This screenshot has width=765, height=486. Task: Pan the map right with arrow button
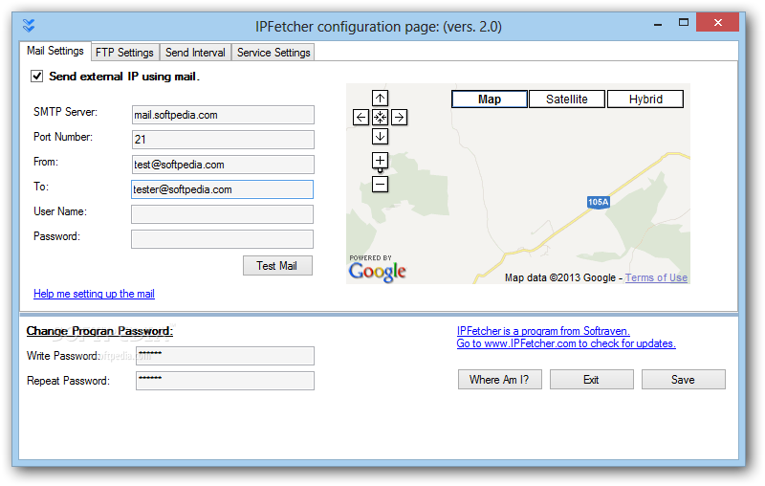coord(399,117)
